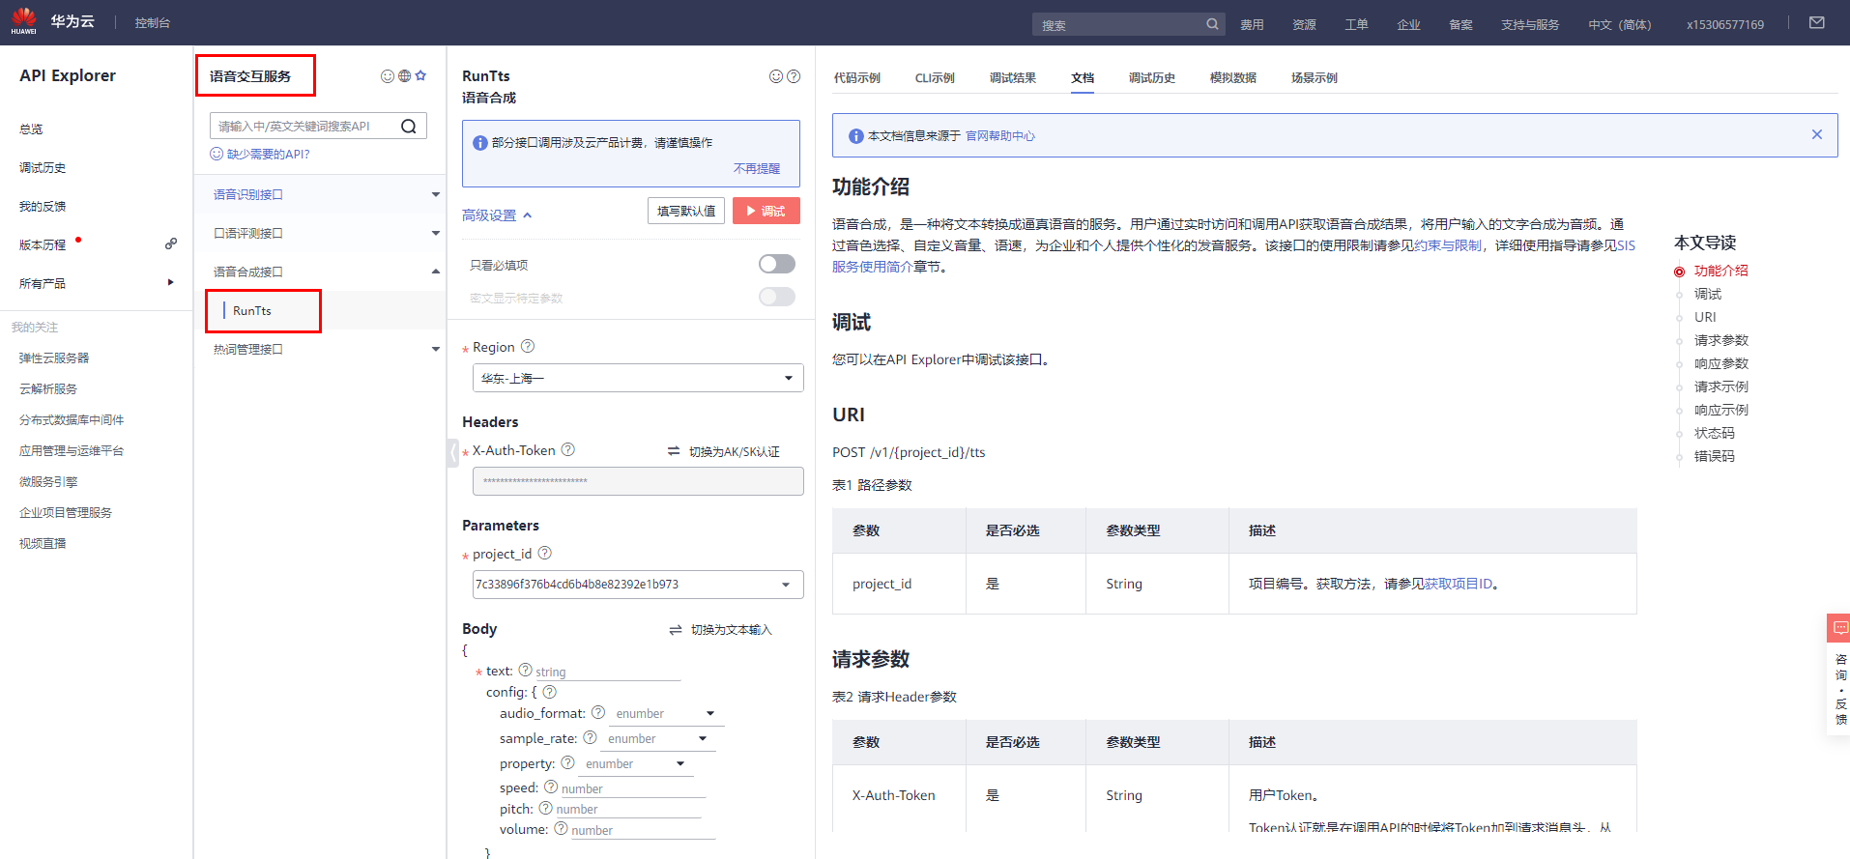Click the Huawei Cloud logo
The height and width of the screenshot is (859, 1850).
(x=24, y=21)
